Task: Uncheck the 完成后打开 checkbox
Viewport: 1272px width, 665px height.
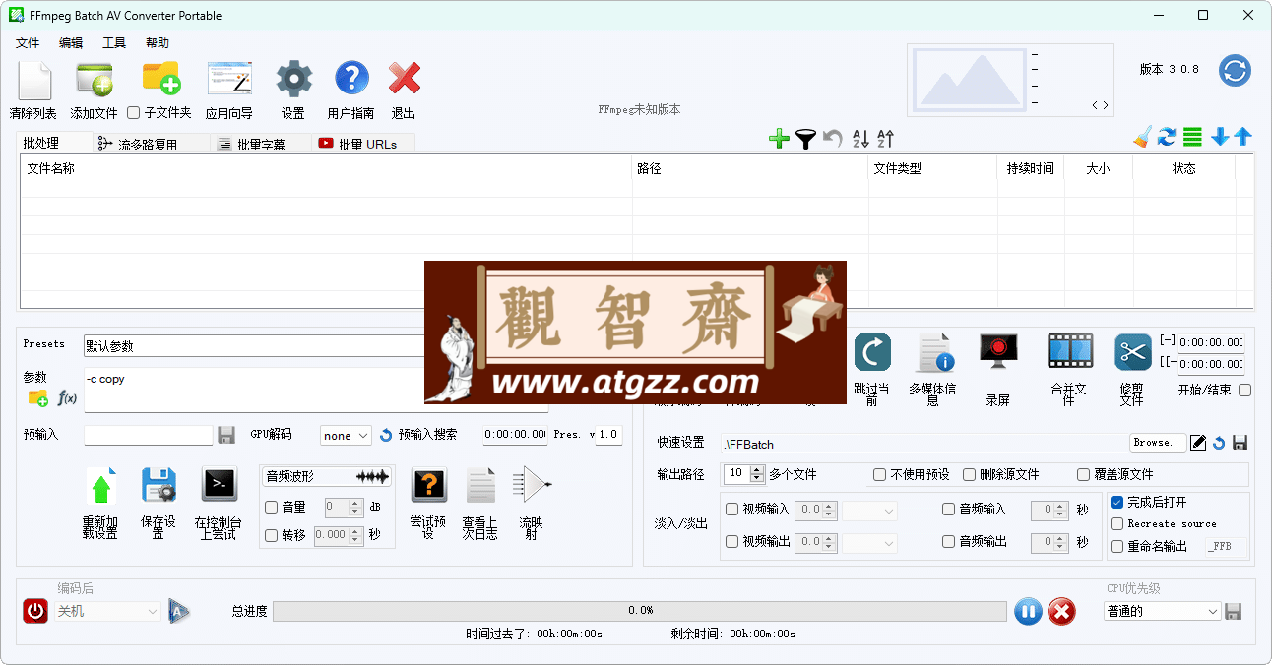Action: point(1116,502)
